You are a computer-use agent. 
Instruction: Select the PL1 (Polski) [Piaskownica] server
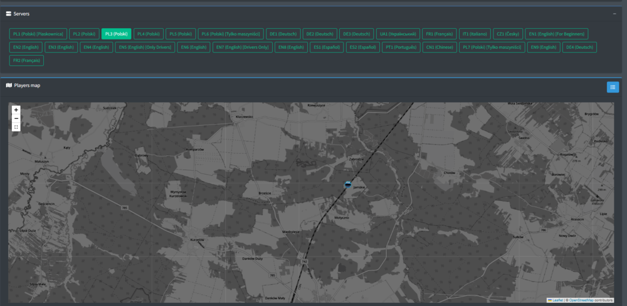pos(38,34)
